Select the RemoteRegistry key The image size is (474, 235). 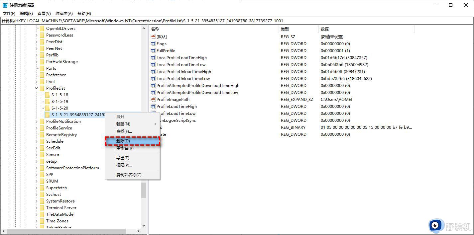coord(61,135)
